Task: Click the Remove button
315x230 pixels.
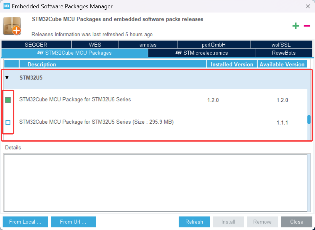Action: (262, 222)
